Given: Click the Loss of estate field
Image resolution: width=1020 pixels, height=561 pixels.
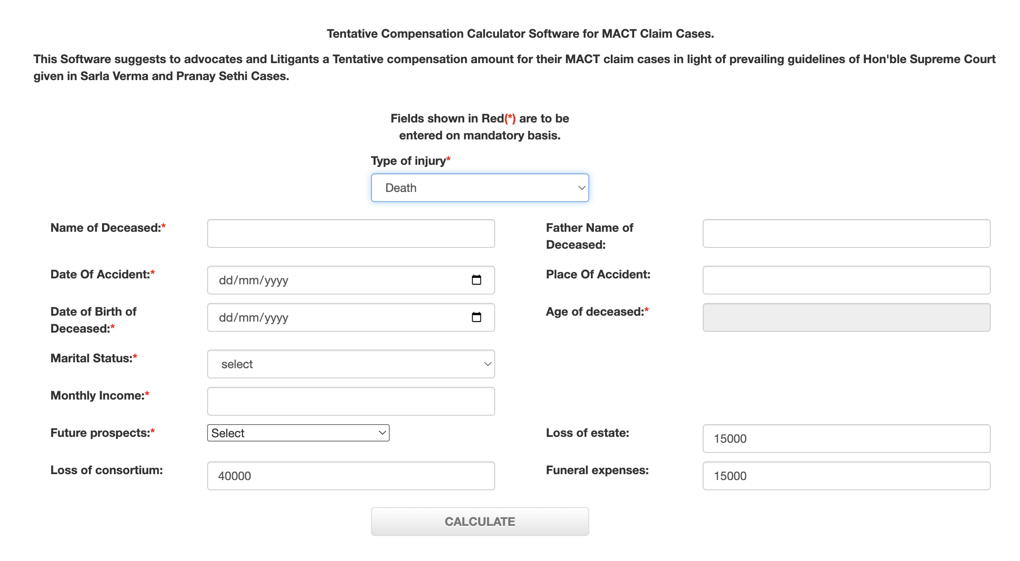Looking at the screenshot, I should (x=846, y=439).
